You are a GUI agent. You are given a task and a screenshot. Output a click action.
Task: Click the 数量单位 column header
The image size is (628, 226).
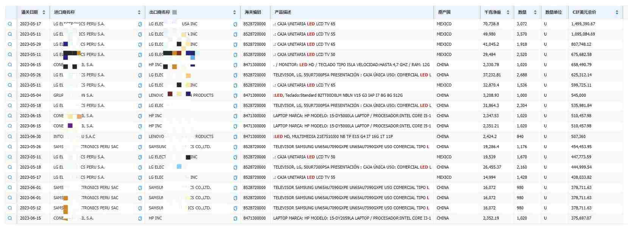(x=553, y=12)
